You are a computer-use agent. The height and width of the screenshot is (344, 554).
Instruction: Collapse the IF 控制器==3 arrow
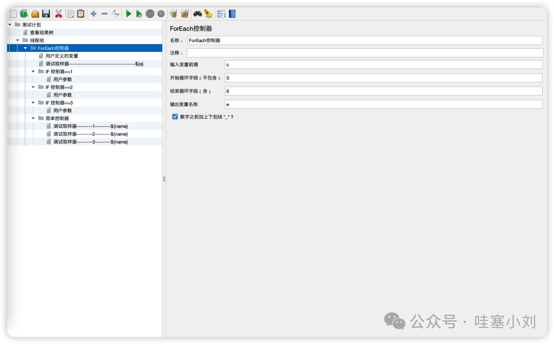(33, 103)
